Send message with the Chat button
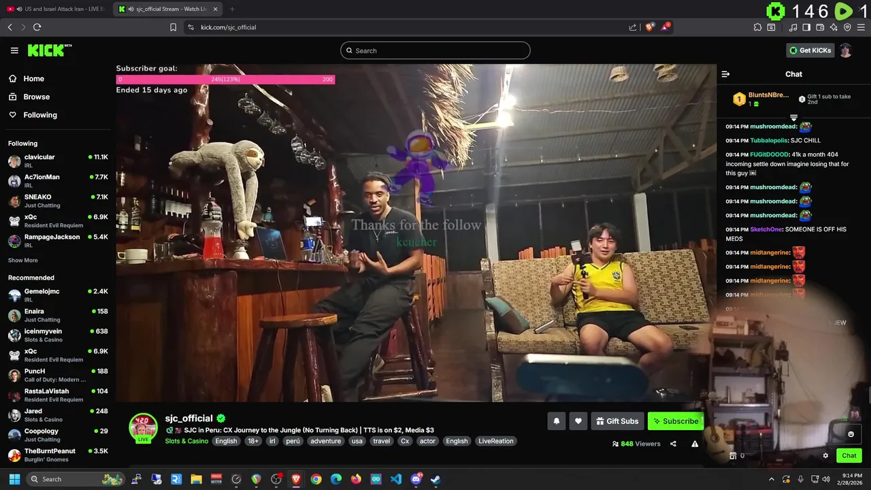 tap(849, 456)
